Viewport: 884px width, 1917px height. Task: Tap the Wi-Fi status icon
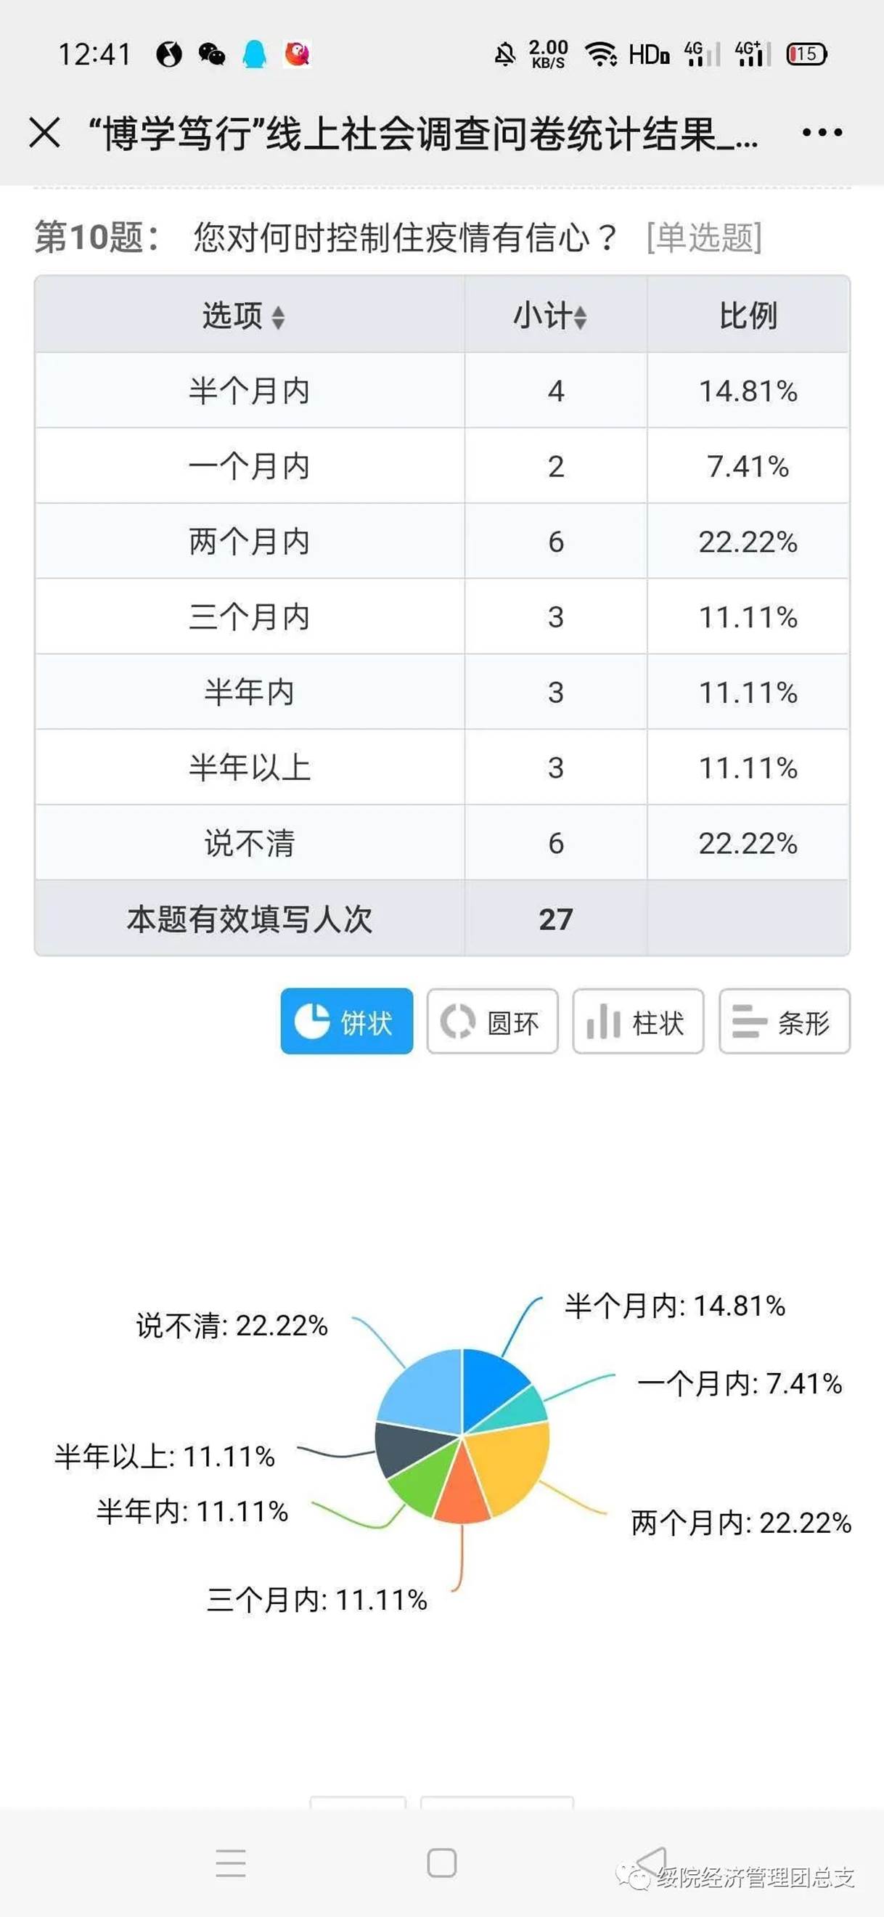pyautogui.click(x=599, y=54)
